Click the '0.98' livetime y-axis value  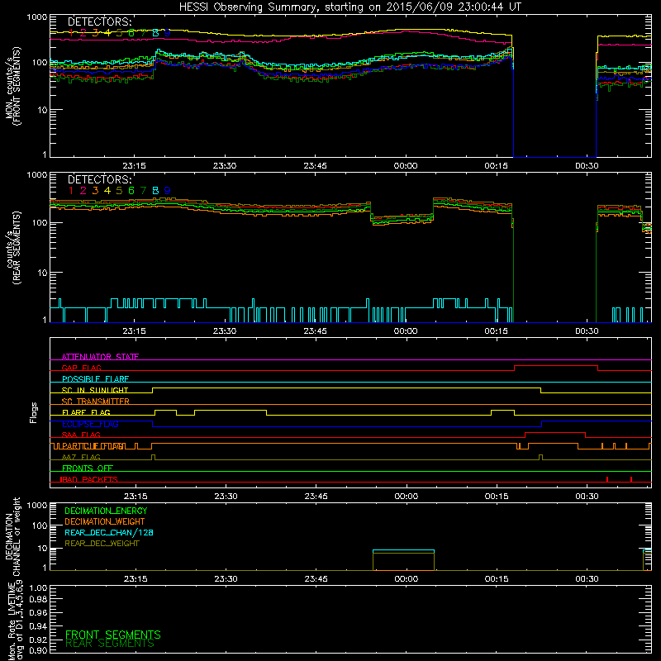pyautogui.click(x=38, y=600)
